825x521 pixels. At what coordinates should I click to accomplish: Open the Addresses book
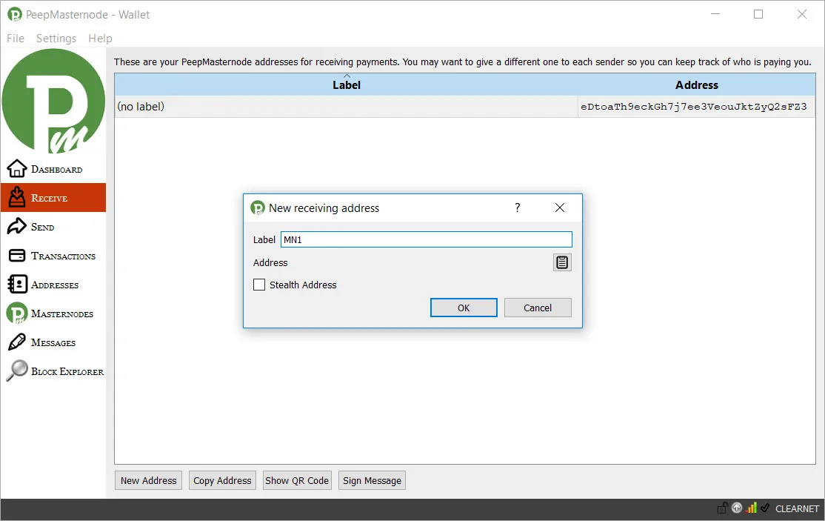coord(53,285)
